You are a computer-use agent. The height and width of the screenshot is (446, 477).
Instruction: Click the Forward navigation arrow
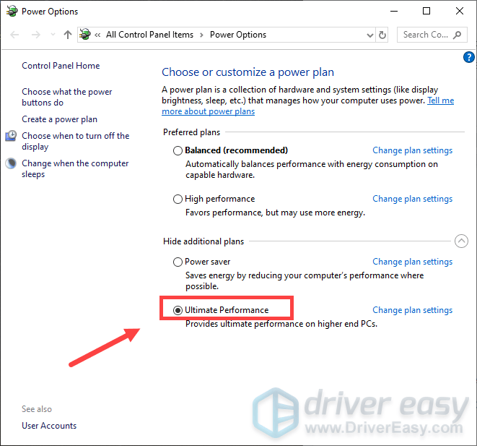36,35
